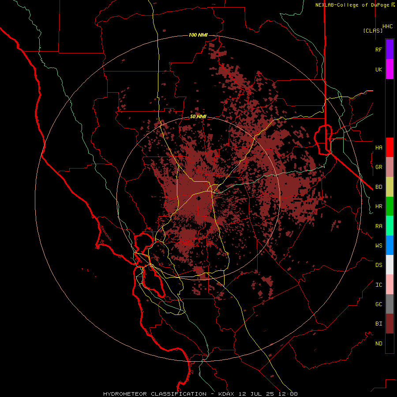Click the HR legend label

[378, 206]
